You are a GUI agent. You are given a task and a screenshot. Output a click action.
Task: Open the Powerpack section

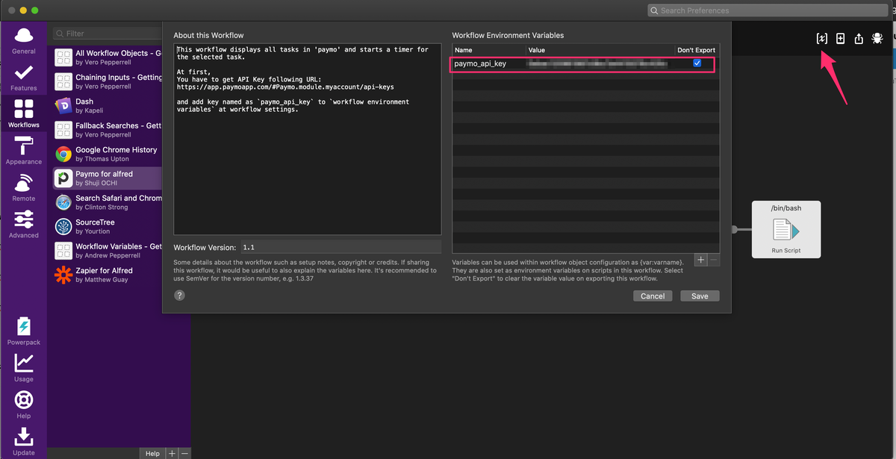pyautogui.click(x=24, y=331)
